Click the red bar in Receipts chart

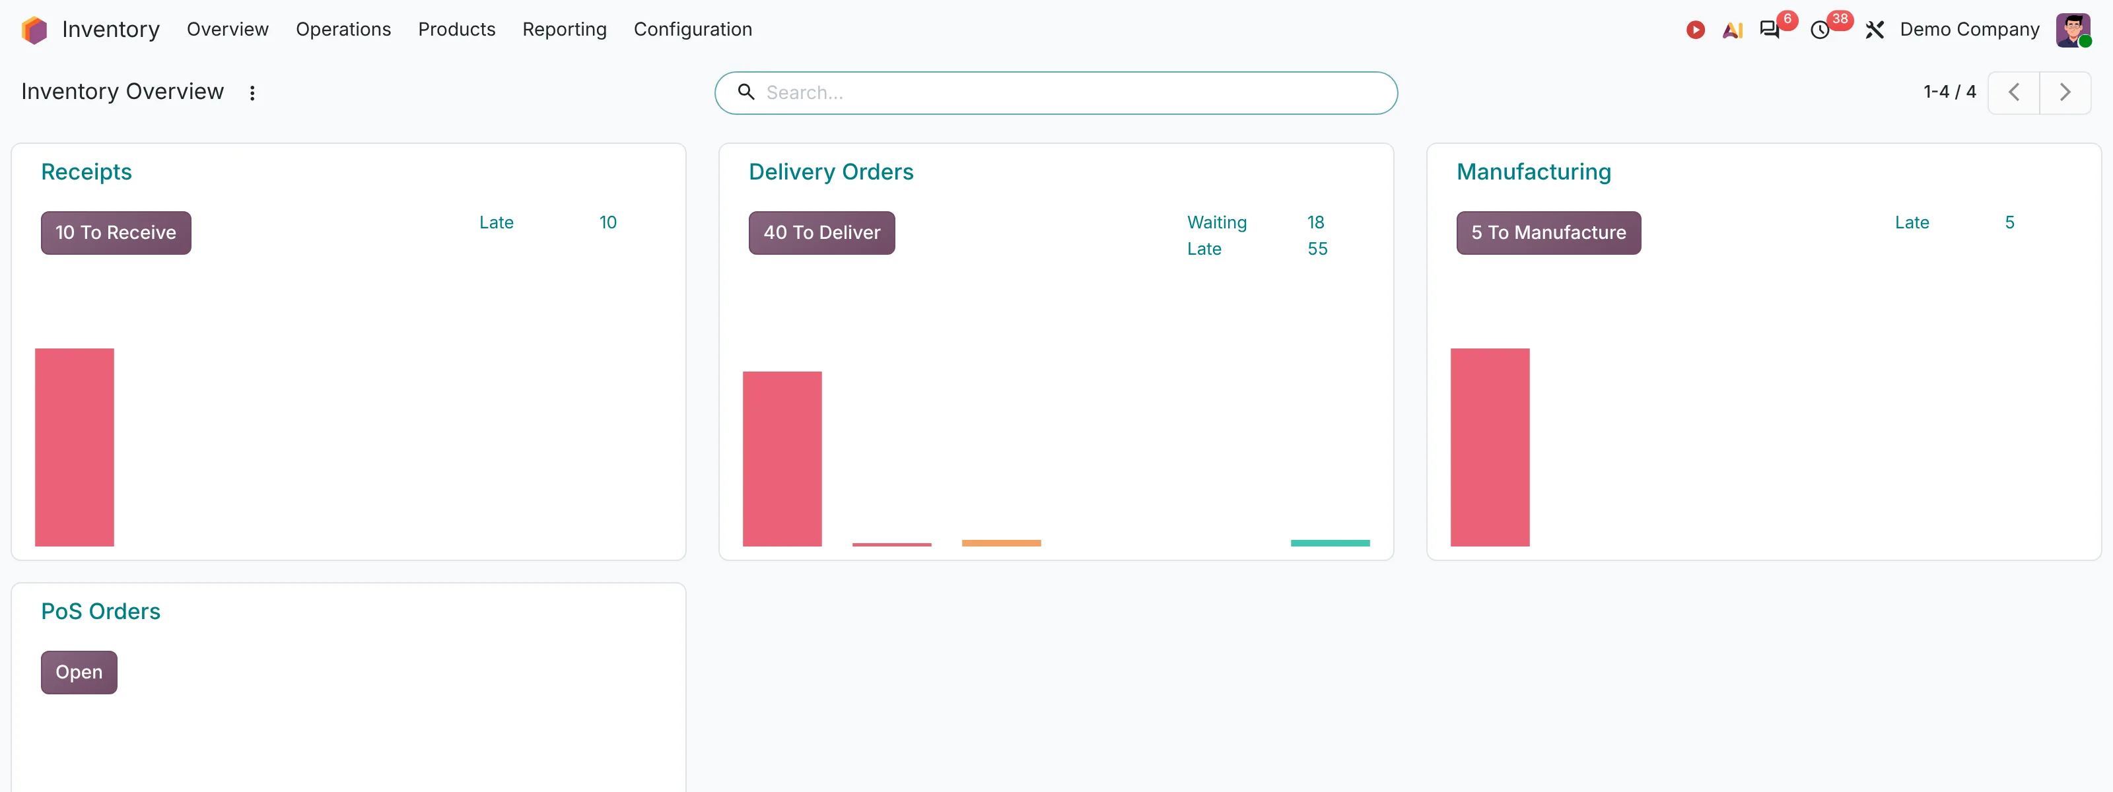tap(75, 447)
